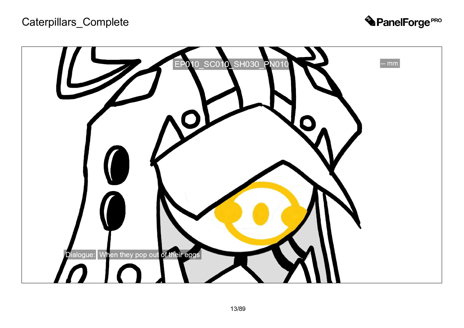Click the small circle left of the visor
The image size is (464, 328).
(x=191, y=119)
